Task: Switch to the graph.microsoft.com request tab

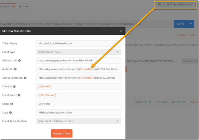Action: [x=7, y=6]
